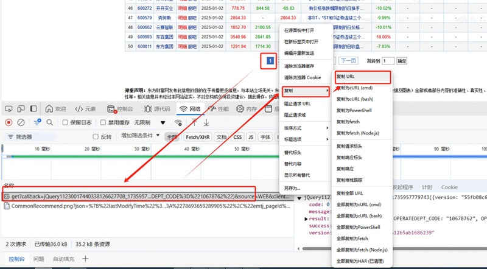Image resolution: width=487 pixels, height=269 pixels.
Task: Expand the 排序方式 submenu
Action: 306,128
